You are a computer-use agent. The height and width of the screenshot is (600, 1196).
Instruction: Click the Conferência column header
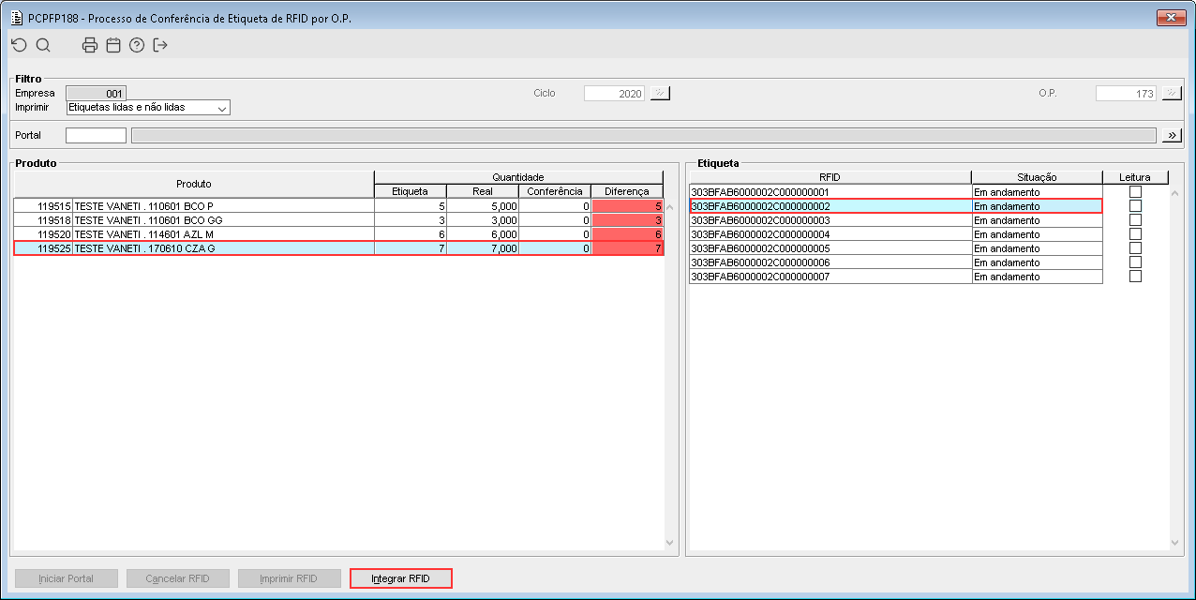(x=555, y=191)
